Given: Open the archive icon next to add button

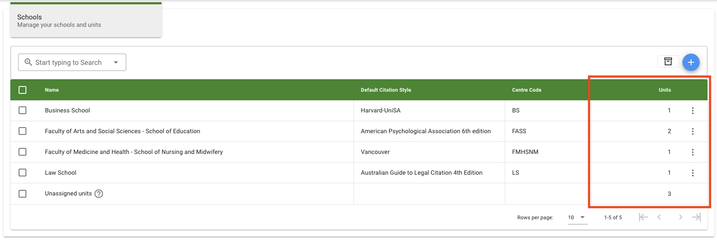Looking at the screenshot, I should pyautogui.click(x=668, y=61).
